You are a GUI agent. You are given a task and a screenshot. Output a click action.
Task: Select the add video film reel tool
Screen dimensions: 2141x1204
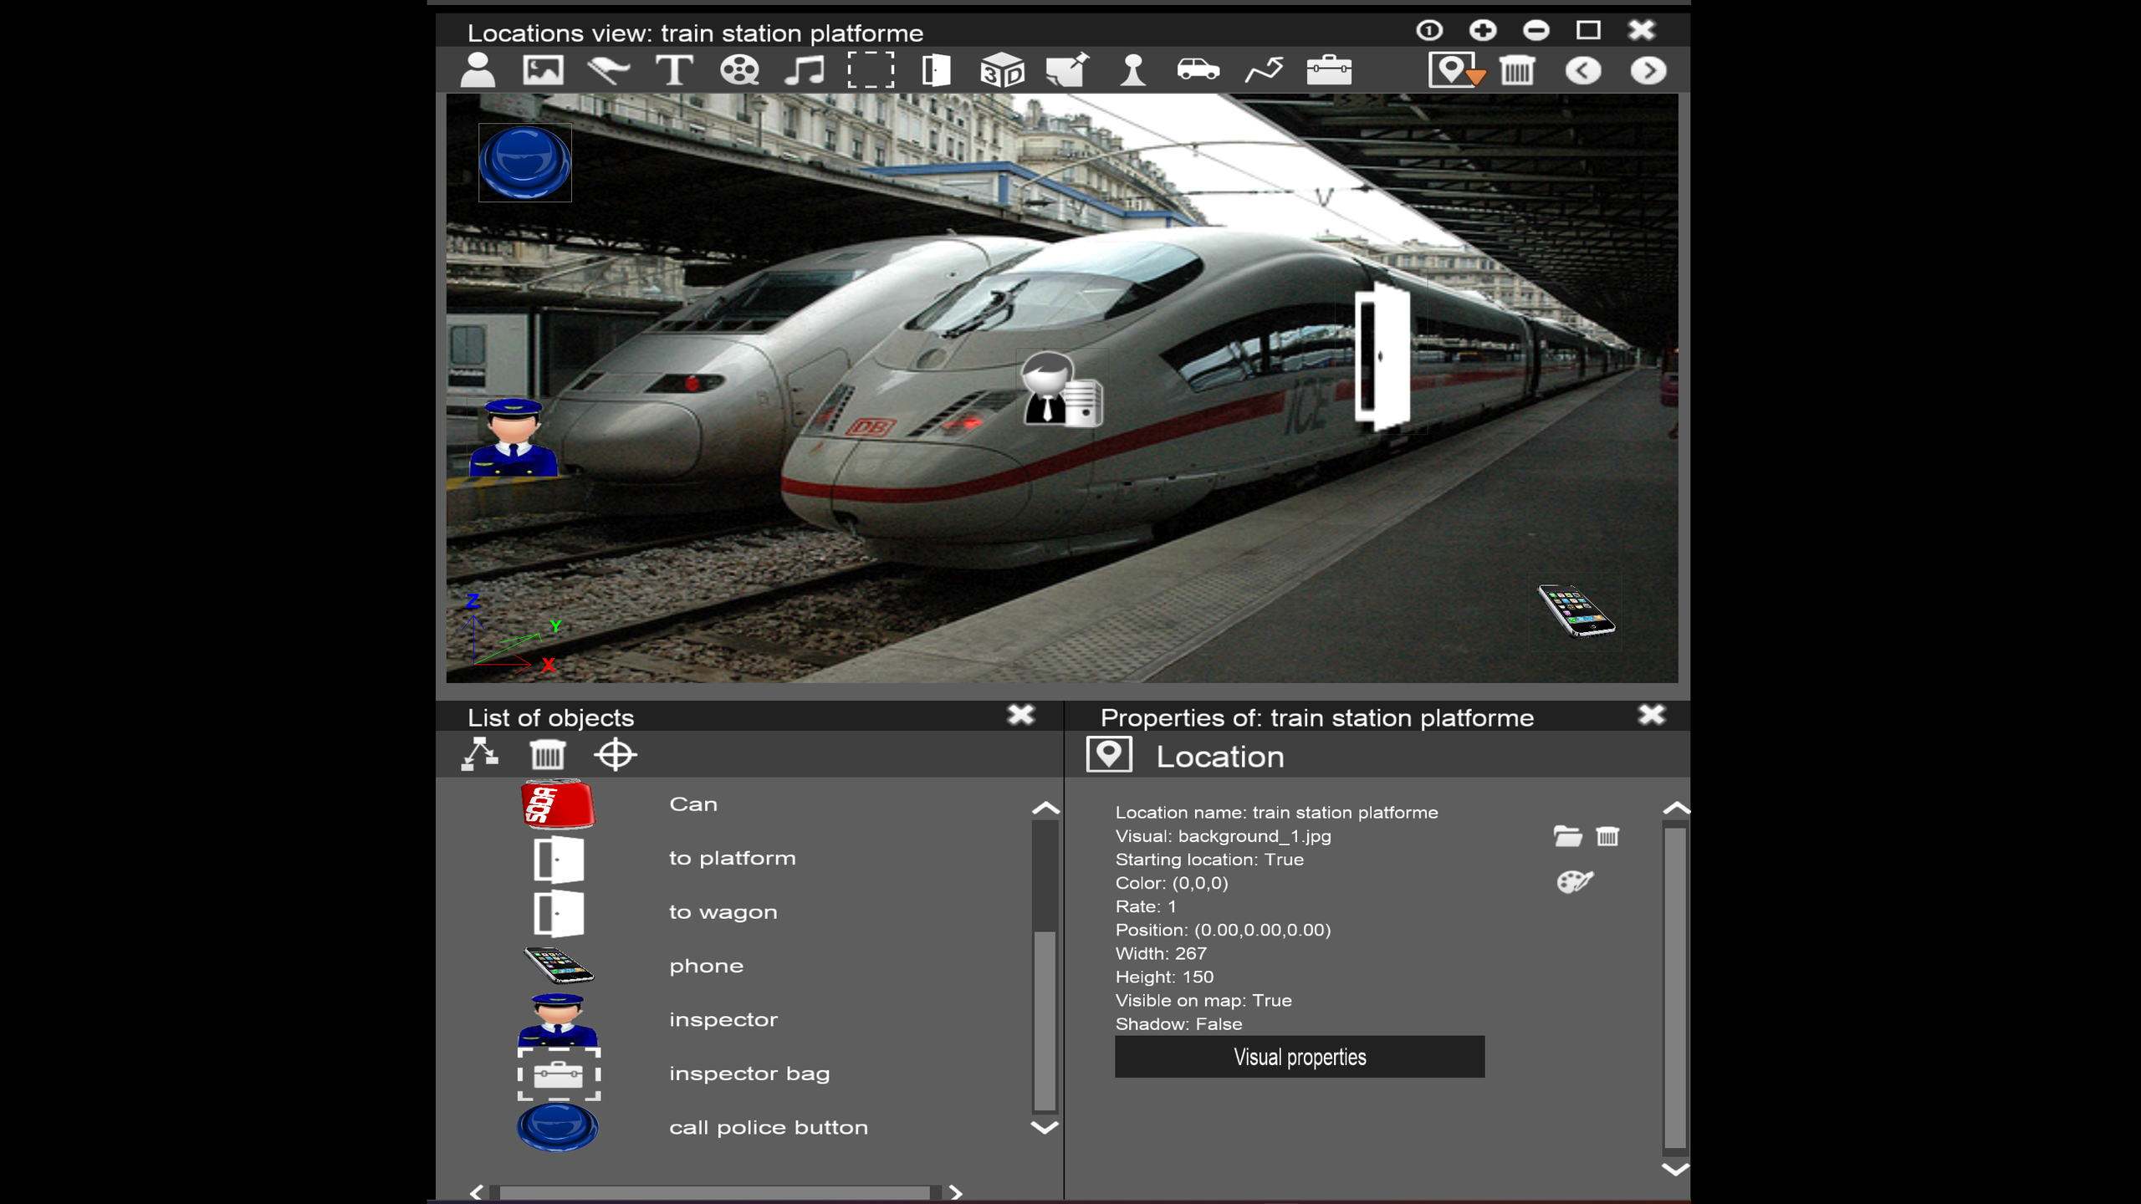[x=739, y=70]
